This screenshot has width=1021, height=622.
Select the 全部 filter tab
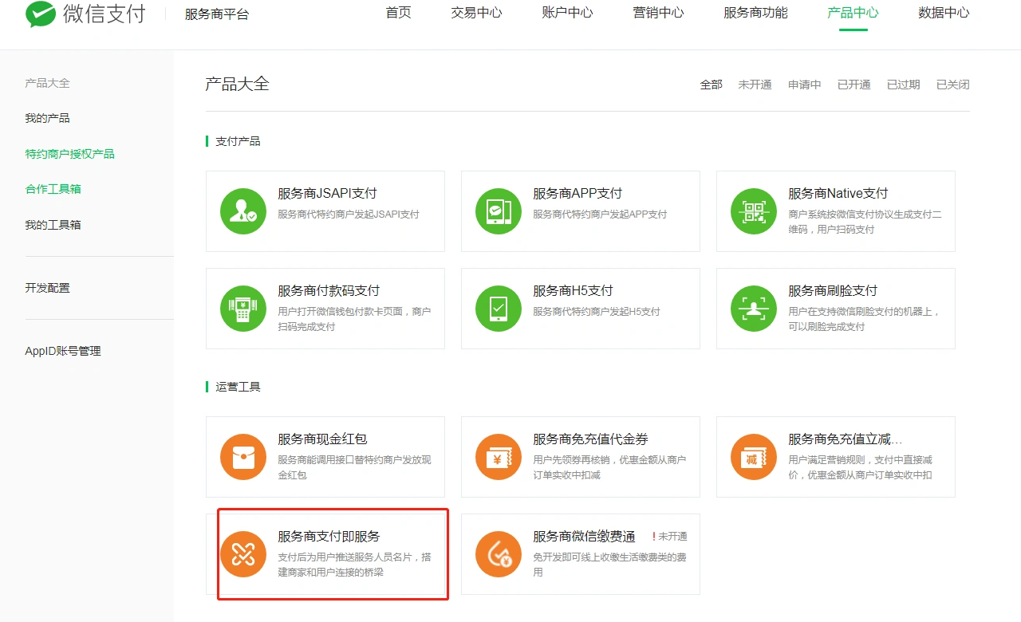click(x=712, y=85)
